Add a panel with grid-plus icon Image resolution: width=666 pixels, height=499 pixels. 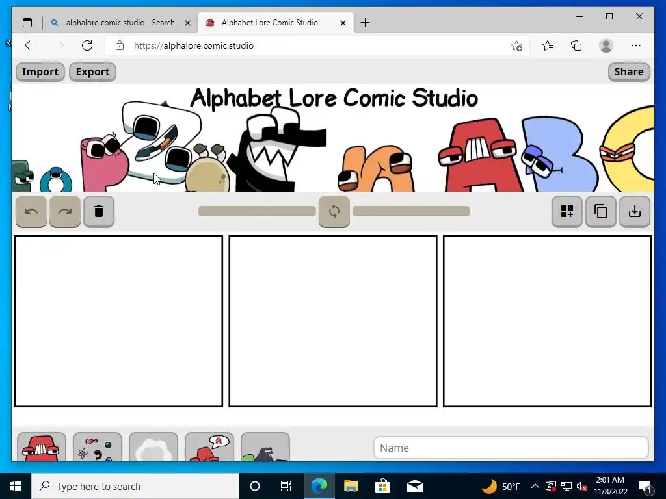pos(567,211)
